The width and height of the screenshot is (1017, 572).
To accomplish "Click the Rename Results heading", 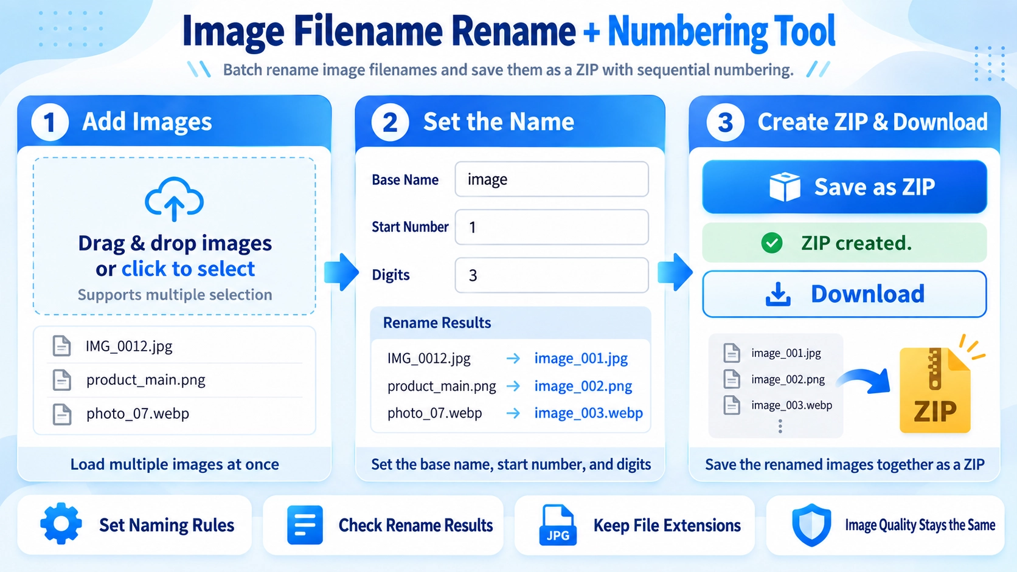I will coord(437,323).
